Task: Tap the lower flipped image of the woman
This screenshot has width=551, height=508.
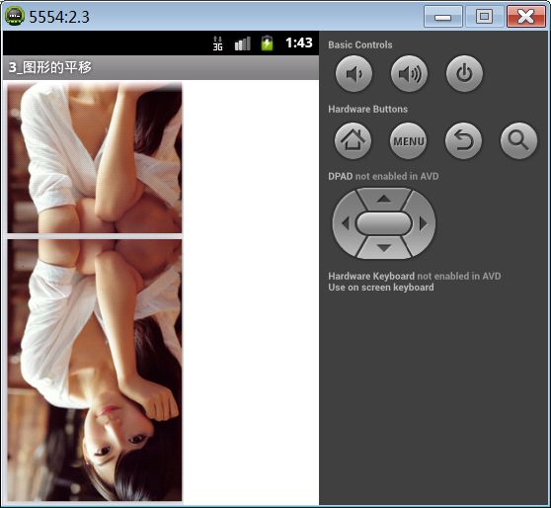Action: [95, 370]
